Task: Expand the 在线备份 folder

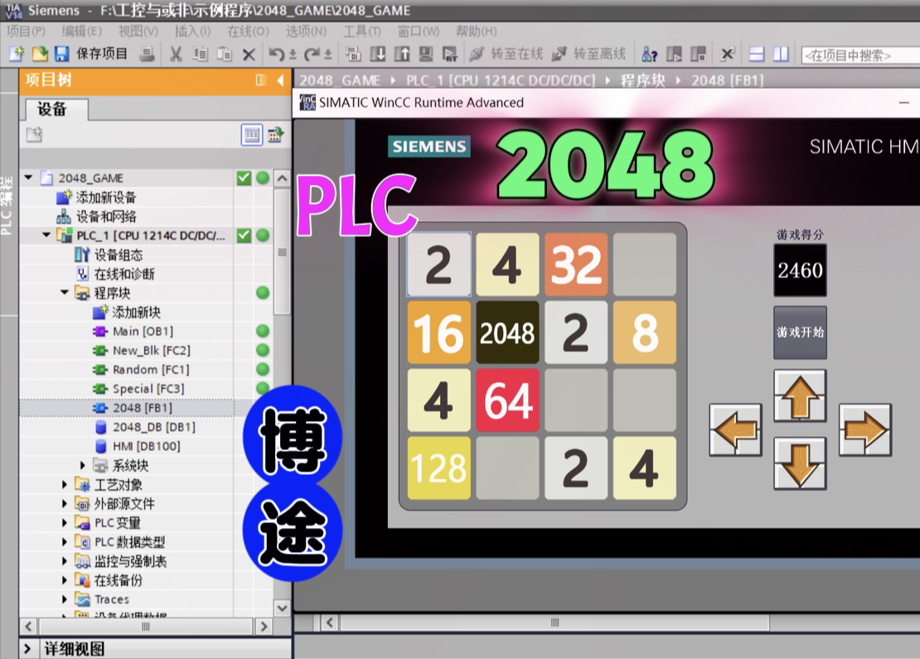Action: pos(65,580)
